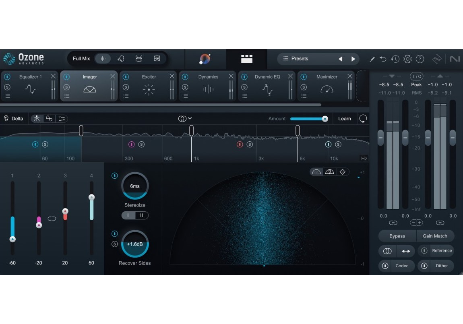Toggle power for the Dynamics module
Viewport: 463px width, 324px height.
(185, 77)
